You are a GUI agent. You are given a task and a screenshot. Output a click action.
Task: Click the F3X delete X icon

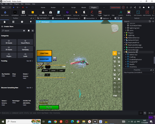[115, 87]
